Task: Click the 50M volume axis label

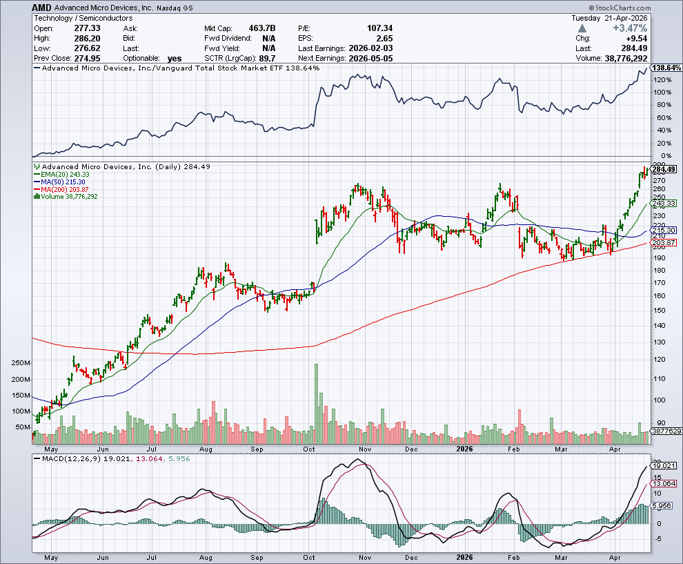Action: coord(23,427)
